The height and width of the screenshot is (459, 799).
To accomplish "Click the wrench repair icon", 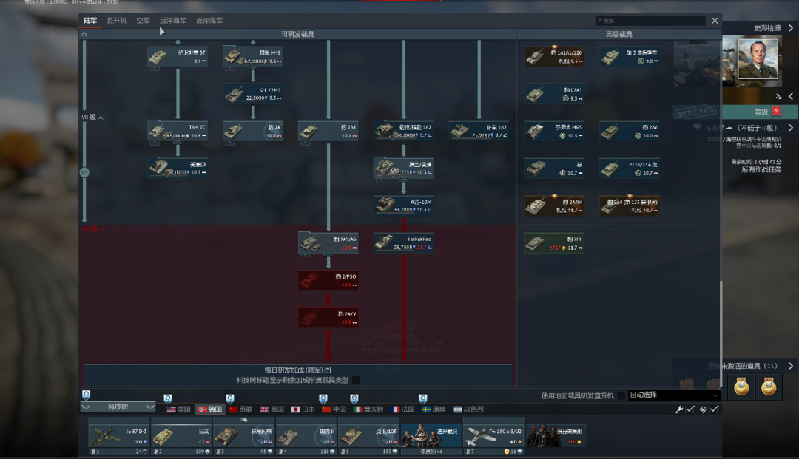I will [x=679, y=409].
